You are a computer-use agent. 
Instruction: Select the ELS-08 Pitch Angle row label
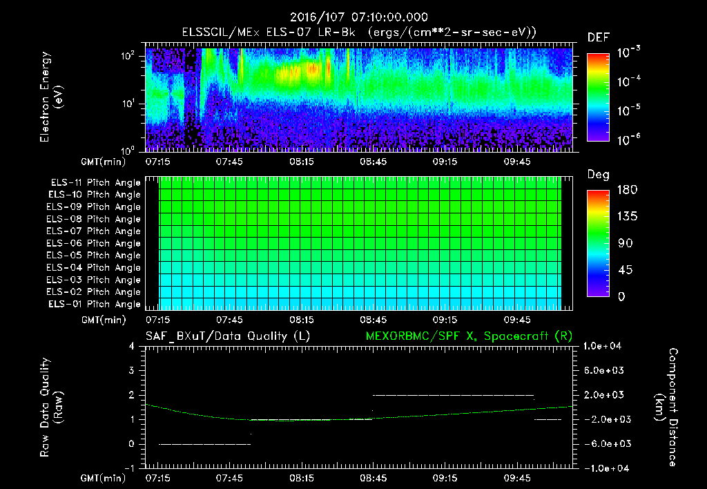[94, 219]
